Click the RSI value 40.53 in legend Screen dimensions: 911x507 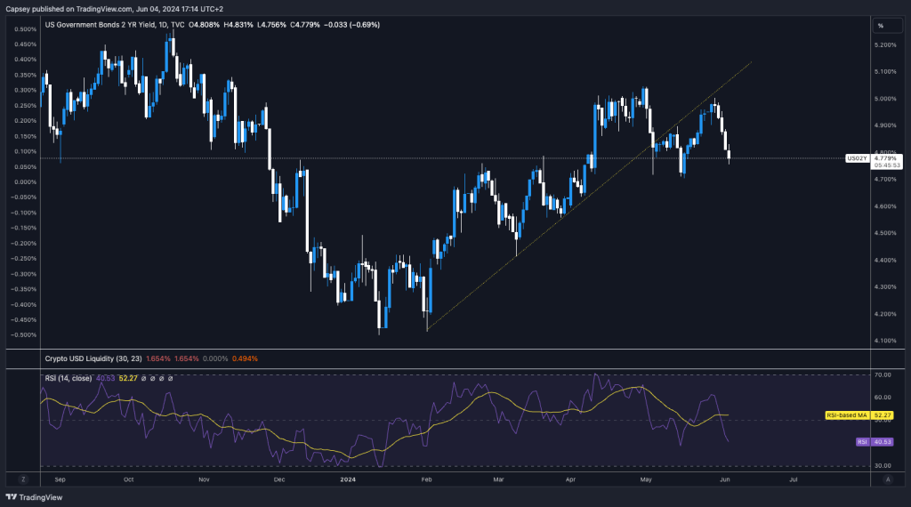107,378
